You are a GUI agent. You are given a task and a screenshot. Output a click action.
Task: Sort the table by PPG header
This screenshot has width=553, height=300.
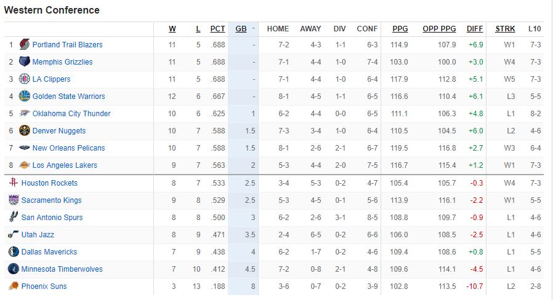400,29
